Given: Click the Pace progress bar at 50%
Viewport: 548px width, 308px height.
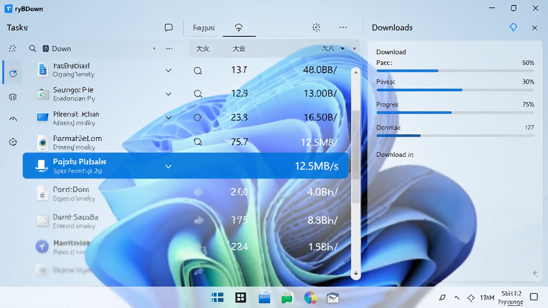Looking at the screenshot, I should [x=455, y=71].
